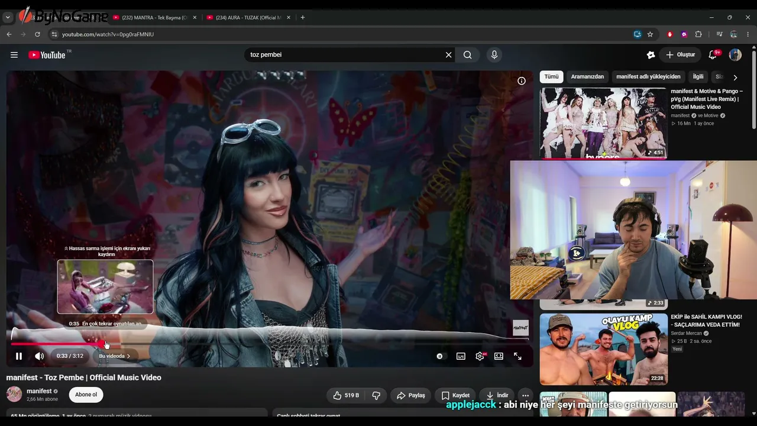757x426 pixels.
Task: Click the video title Toz Pembe text
Action: (x=83, y=377)
